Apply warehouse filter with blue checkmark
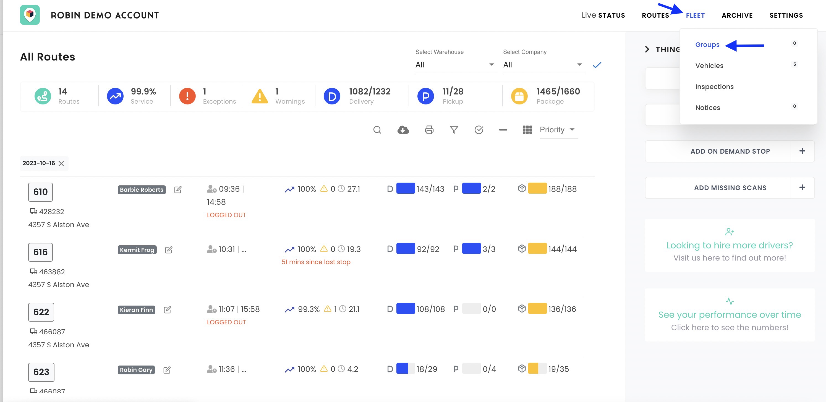The image size is (826, 402). [x=597, y=65]
